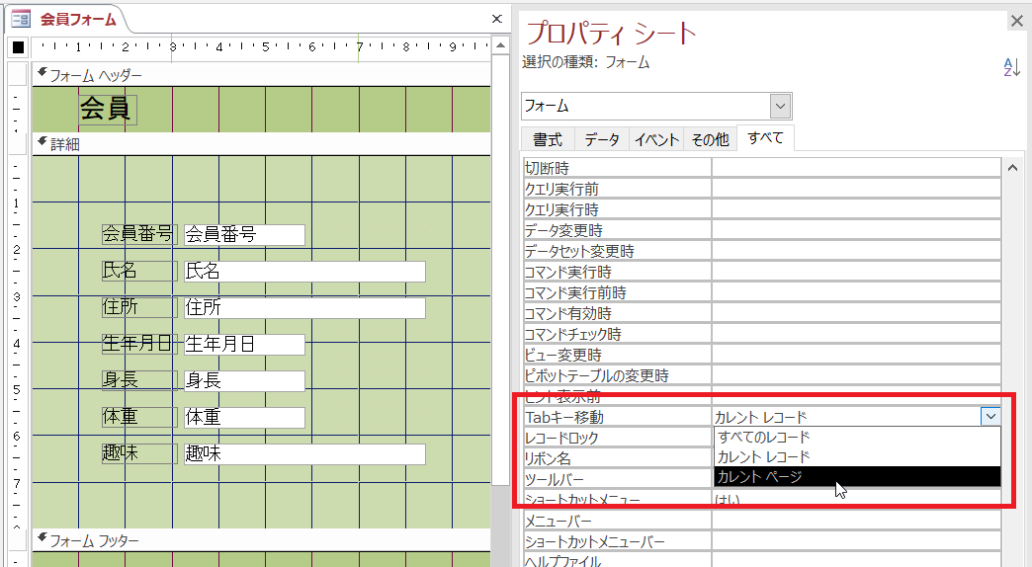Click the A-Z sort properties icon

(x=1011, y=67)
